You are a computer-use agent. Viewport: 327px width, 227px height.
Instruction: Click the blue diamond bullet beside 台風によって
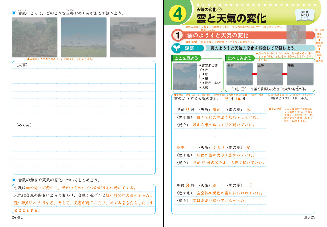pyautogui.click(x=14, y=13)
